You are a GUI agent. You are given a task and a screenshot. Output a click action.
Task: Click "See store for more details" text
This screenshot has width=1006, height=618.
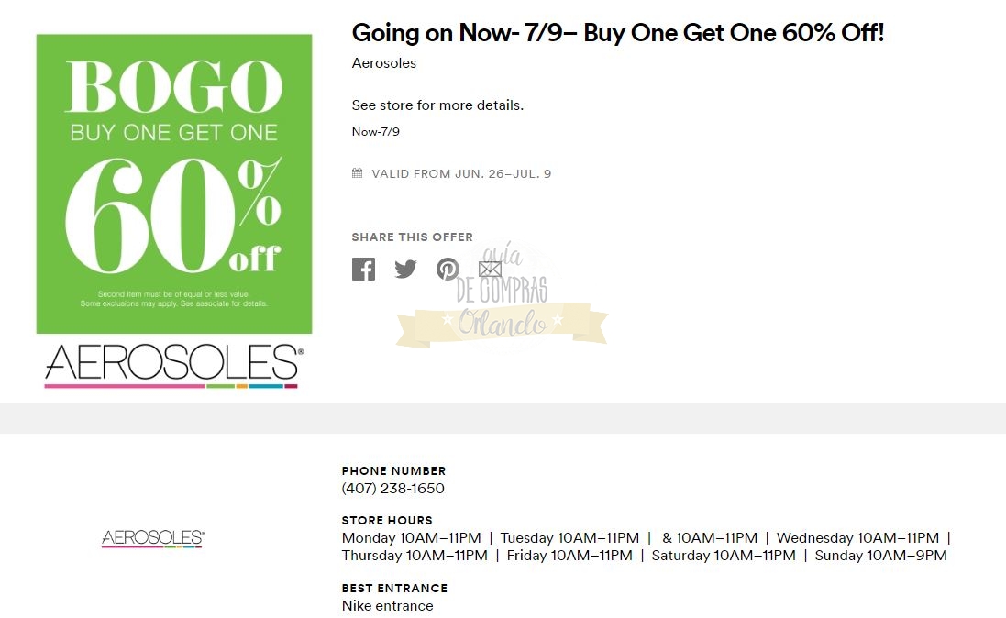tap(437, 105)
